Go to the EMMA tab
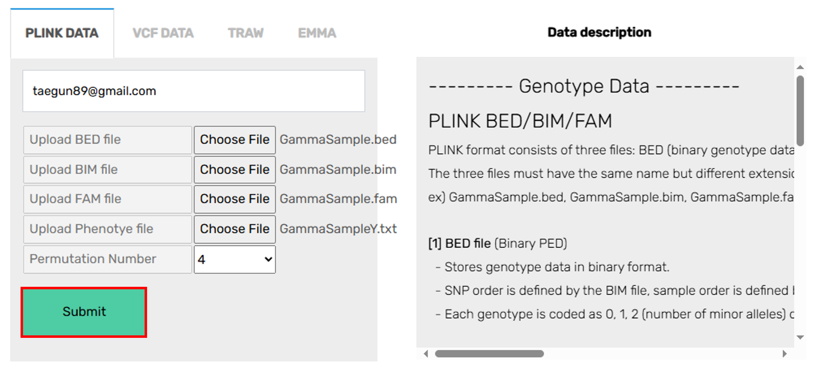This screenshot has width=818, height=374. pyautogui.click(x=317, y=33)
